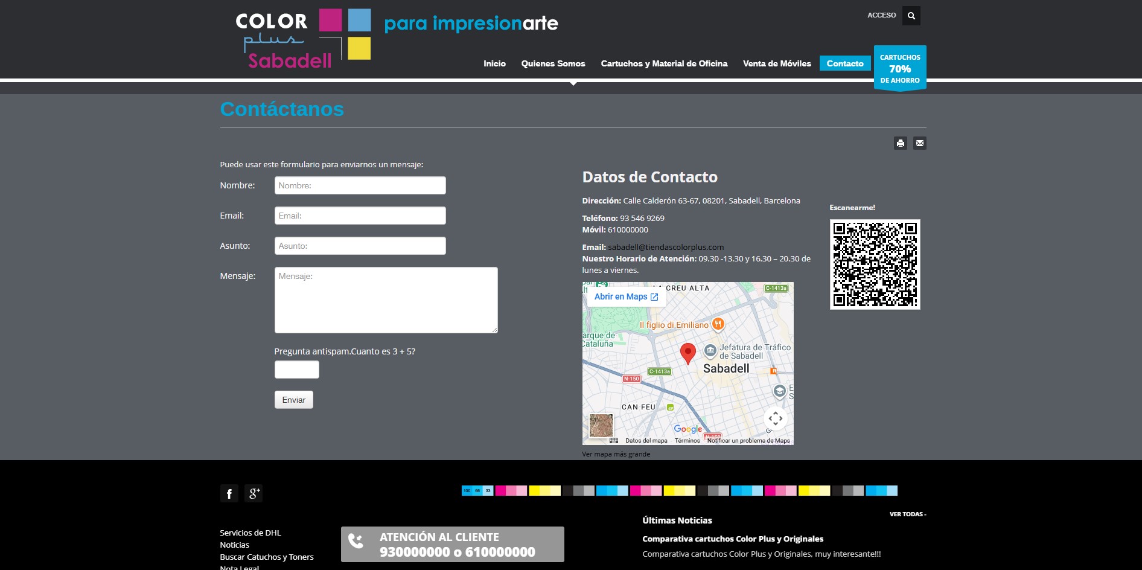
Task: Focus the Email input field
Action: point(360,216)
